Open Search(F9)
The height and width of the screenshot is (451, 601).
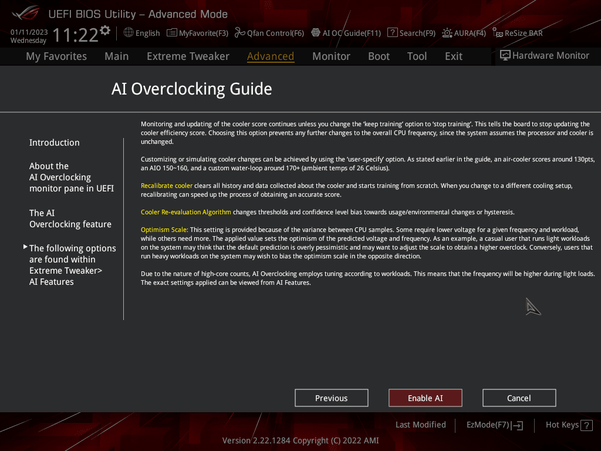pyautogui.click(x=411, y=33)
